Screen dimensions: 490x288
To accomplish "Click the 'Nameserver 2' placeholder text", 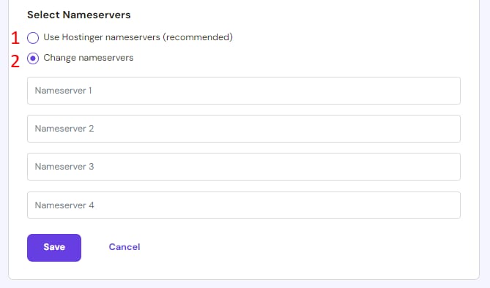I will click(x=64, y=129).
